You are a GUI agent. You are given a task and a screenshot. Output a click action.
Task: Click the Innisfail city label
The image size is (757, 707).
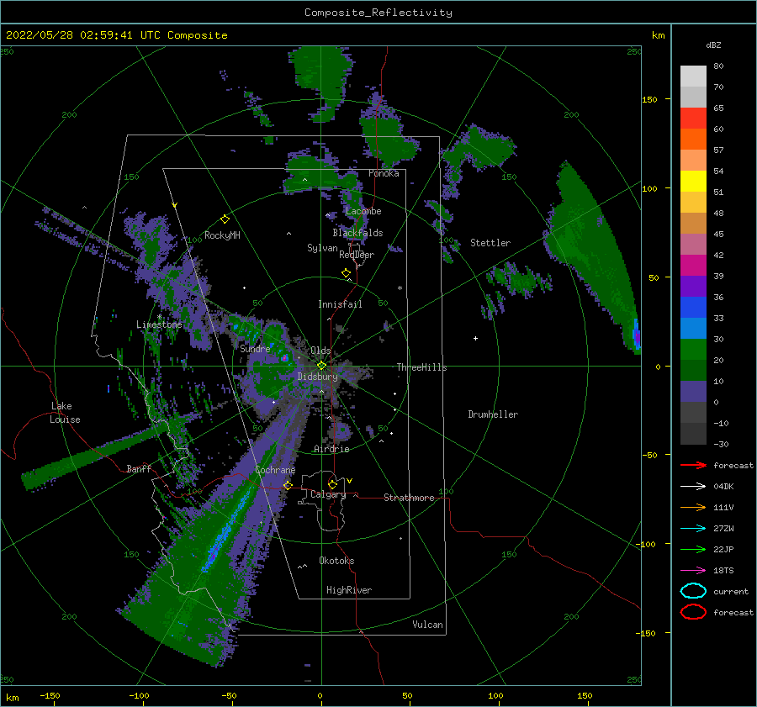pyautogui.click(x=340, y=304)
